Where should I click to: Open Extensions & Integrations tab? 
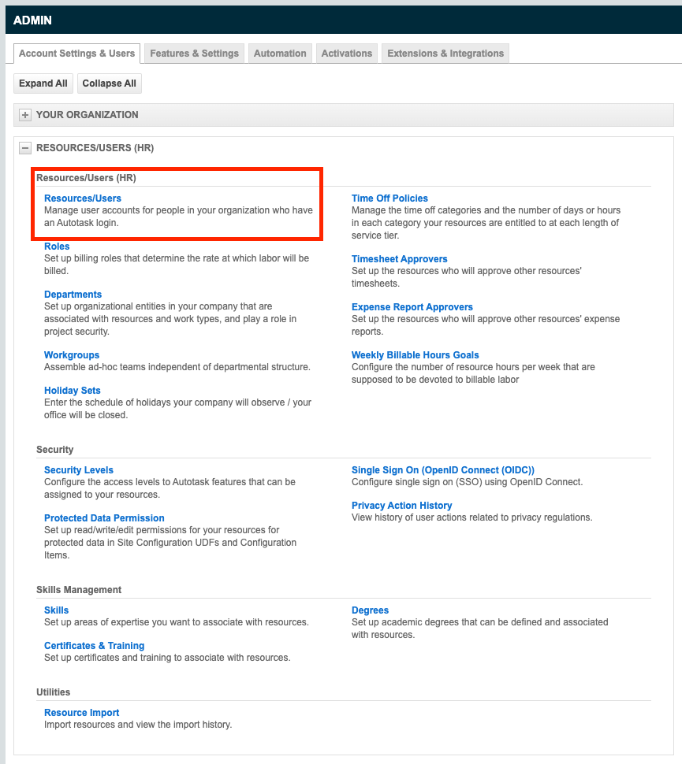(x=445, y=54)
